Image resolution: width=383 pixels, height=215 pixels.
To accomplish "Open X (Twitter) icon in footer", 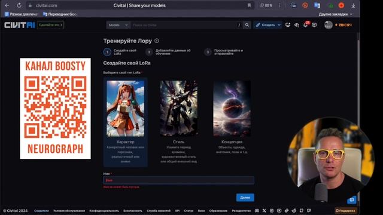I will (265, 211).
